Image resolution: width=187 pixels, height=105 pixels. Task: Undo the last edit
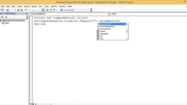pos(26,10)
